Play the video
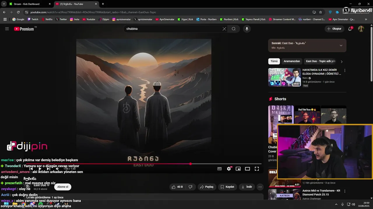The width and height of the screenshot is (373, 209). point(40,169)
